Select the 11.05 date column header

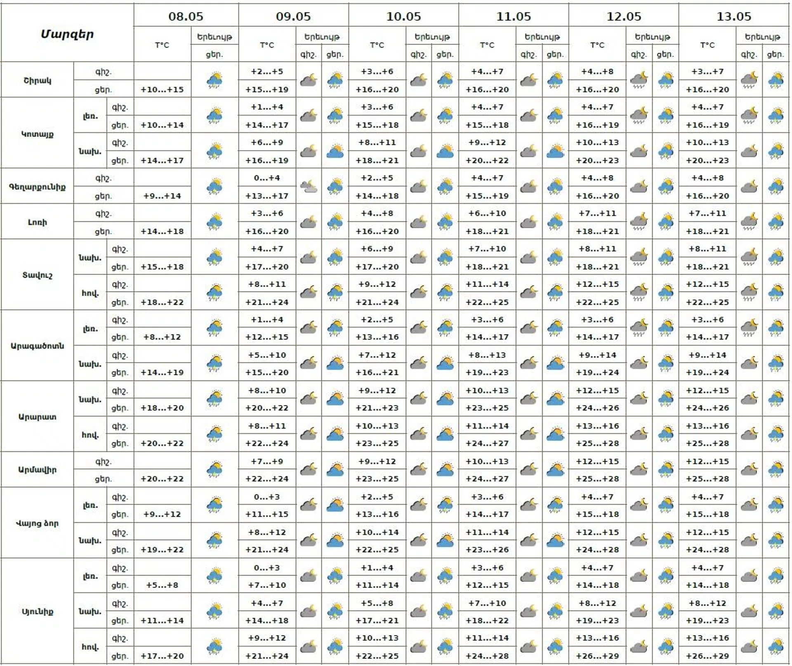(514, 17)
